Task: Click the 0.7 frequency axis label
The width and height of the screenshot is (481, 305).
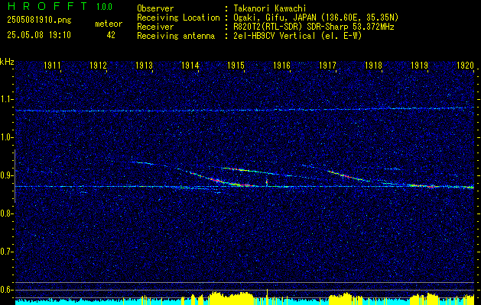Action: tap(7, 252)
